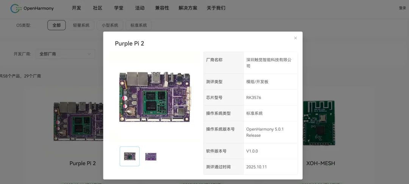
Task: Click the 2025.10.11 date value
Action: 256,167
